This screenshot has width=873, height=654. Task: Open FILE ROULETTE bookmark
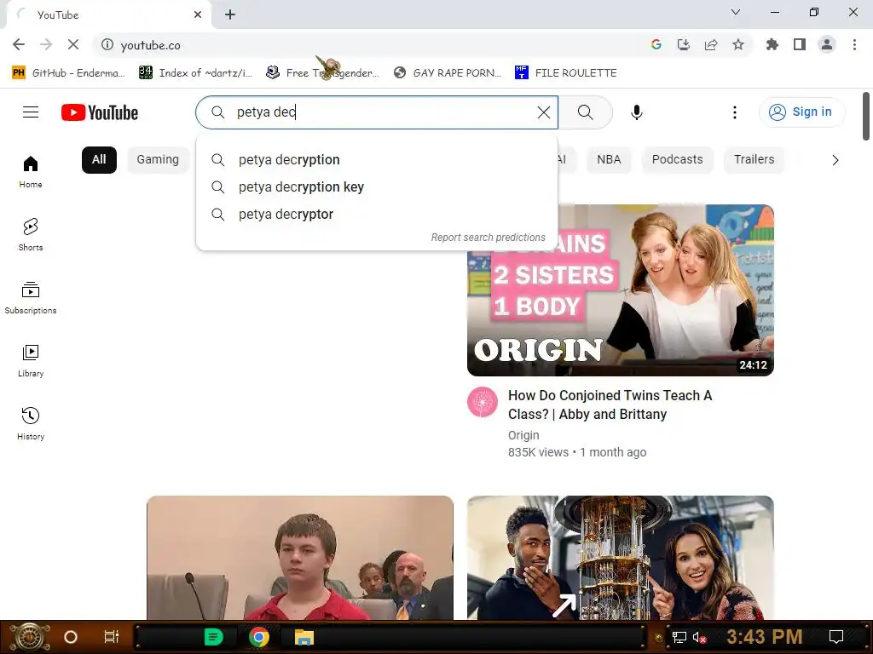[x=566, y=73]
